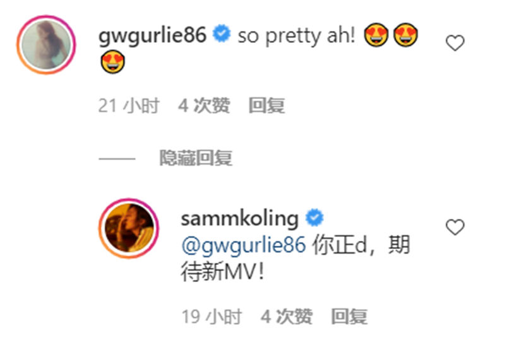Open the 19 小时 timestamp permalink
The width and height of the screenshot is (505, 338).
pyautogui.click(x=211, y=316)
